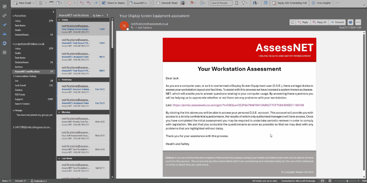Minimize the folder pane chevron
Screen dimensions: 367x183
(53, 12)
